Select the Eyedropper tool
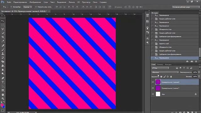 [3, 41]
